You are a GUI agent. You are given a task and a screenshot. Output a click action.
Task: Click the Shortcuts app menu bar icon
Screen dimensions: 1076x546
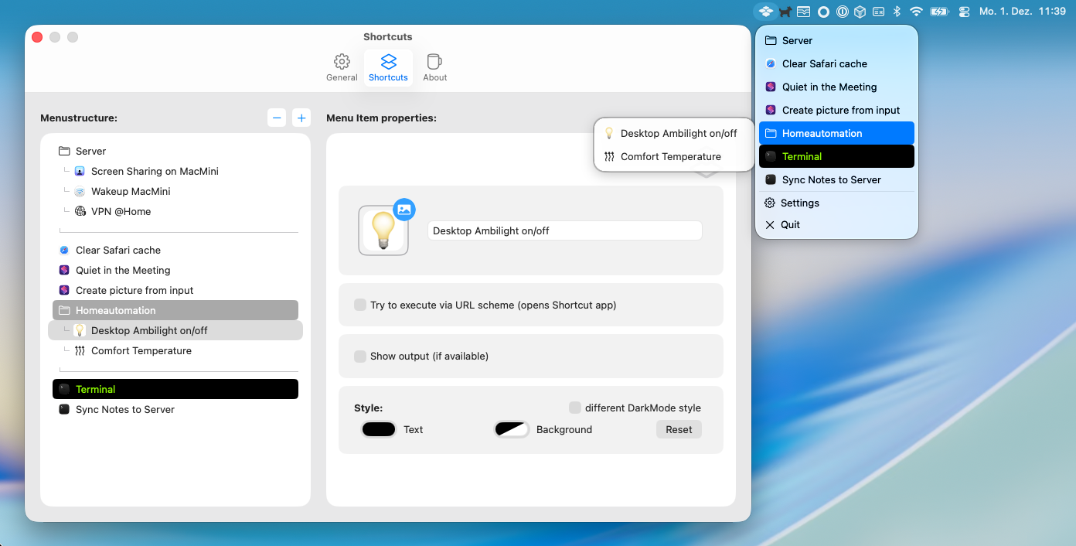pos(765,12)
